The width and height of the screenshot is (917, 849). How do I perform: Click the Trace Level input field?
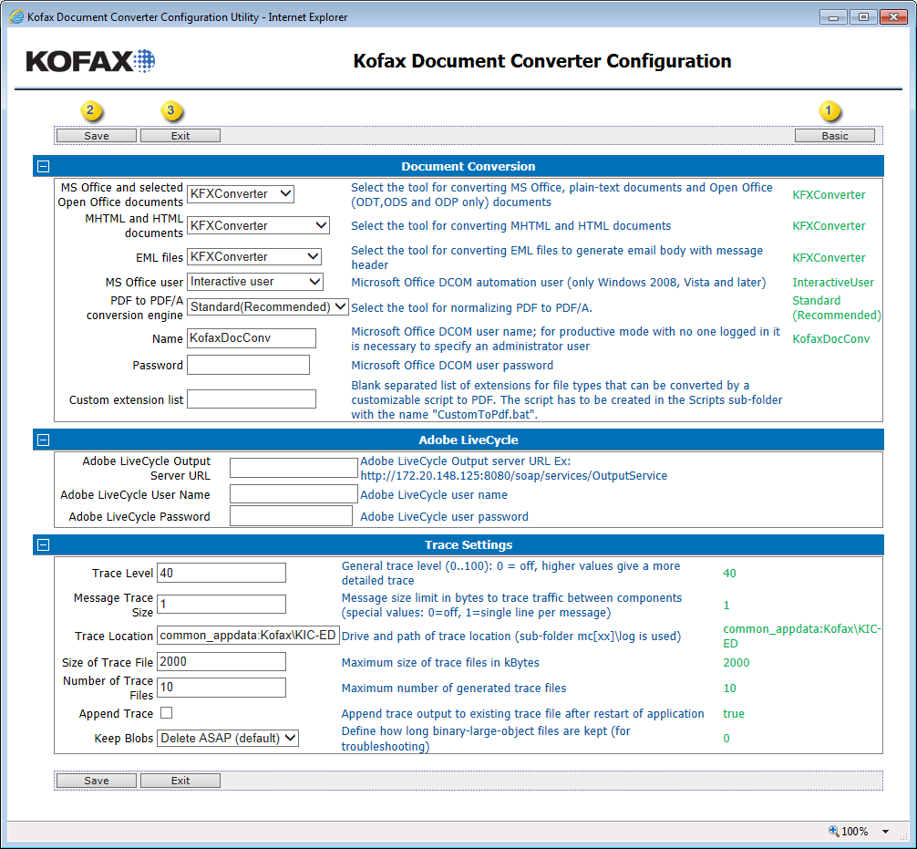pyautogui.click(x=222, y=573)
